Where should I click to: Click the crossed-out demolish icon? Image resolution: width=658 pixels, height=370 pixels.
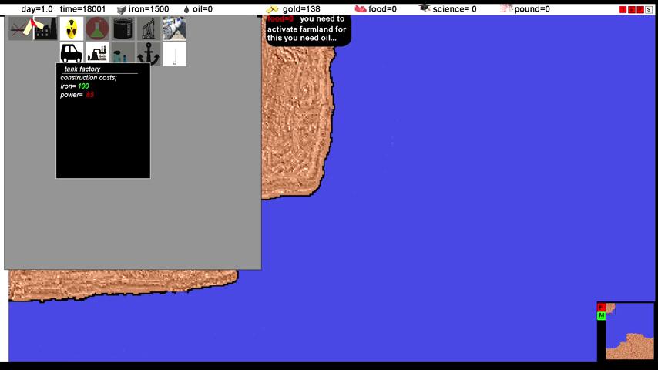tap(20, 29)
